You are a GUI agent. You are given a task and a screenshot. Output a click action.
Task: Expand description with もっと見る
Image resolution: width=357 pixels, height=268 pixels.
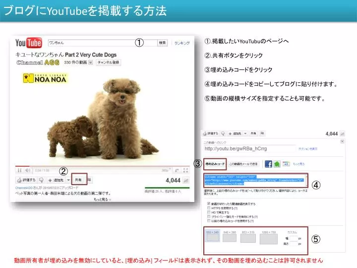tap(103, 200)
